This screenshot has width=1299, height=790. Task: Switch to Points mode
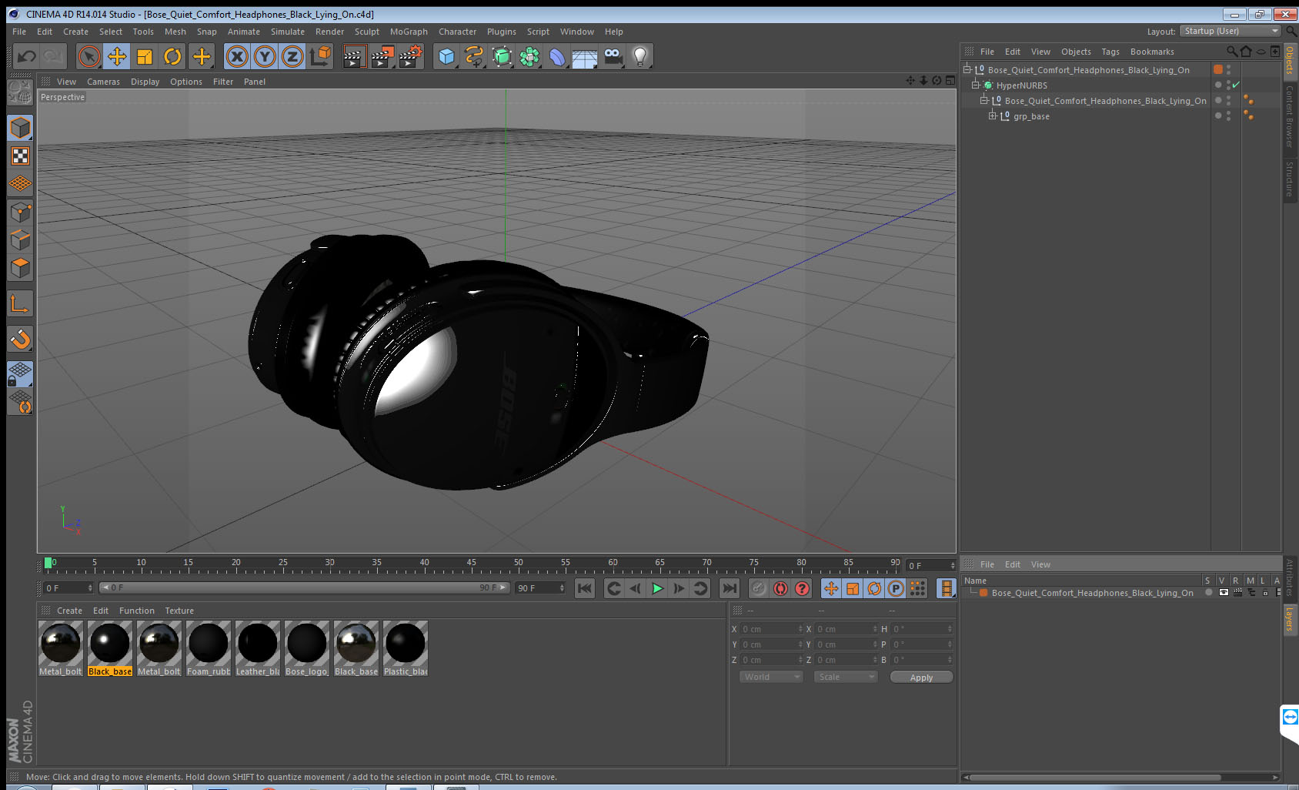coord(20,212)
